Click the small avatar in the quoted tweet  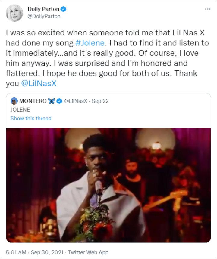point(14,101)
